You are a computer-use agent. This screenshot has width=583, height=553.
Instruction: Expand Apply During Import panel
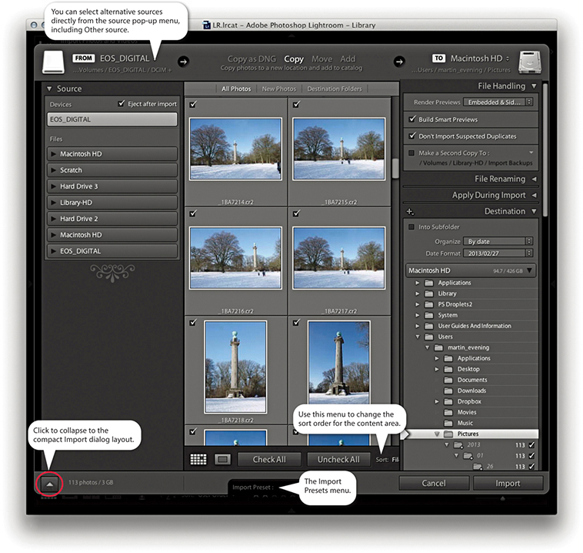[x=534, y=195]
